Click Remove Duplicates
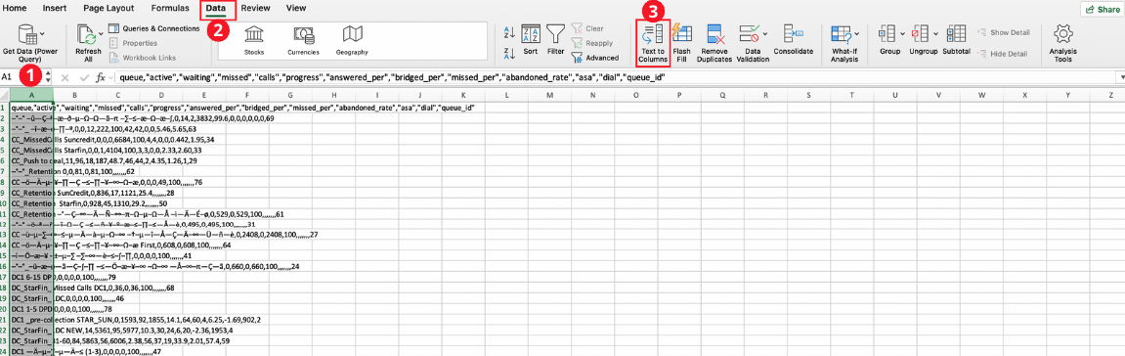The height and width of the screenshot is (356, 1125). pos(714,42)
